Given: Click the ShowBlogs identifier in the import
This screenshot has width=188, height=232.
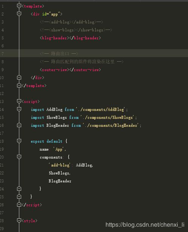Looking at the screenshot, I should (x=57, y=117).
